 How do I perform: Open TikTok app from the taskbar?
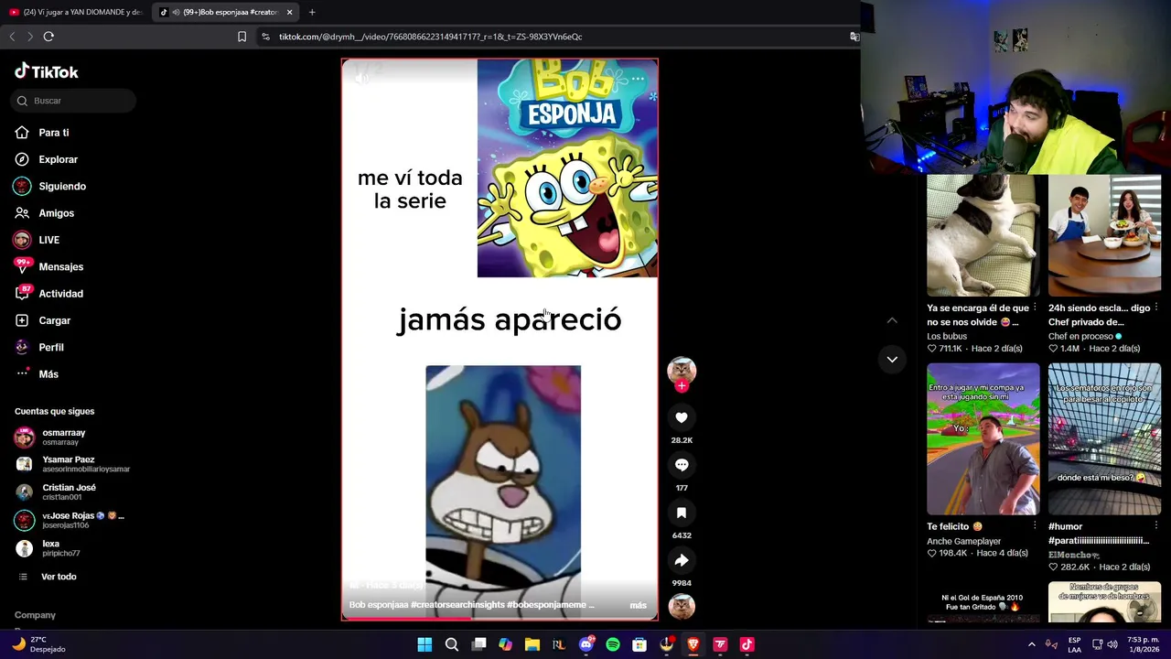coord(747,644)
